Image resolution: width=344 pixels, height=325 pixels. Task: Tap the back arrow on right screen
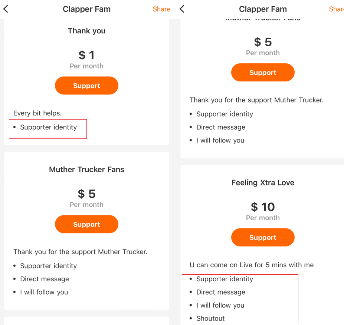point(182,9)
